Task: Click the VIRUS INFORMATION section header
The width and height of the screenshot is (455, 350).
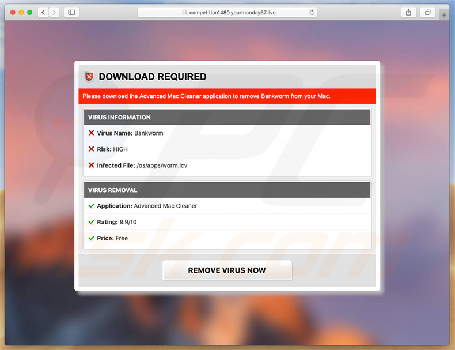Action: (x=227, y=118)
